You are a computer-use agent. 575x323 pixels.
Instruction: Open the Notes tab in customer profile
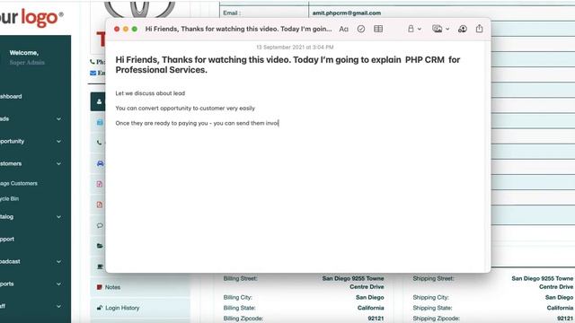pos(140,287)
